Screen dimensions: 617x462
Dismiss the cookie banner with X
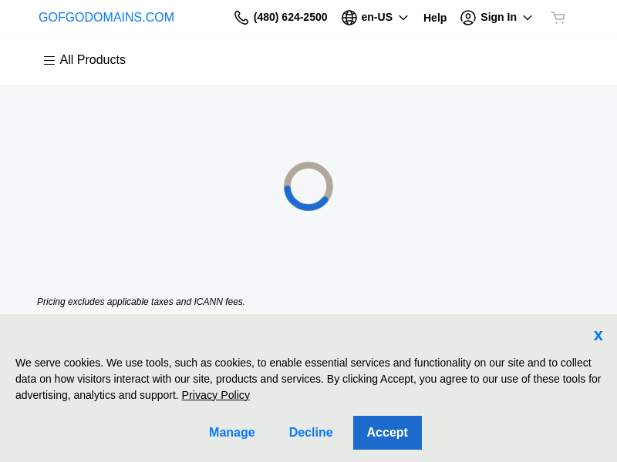pyautogui.click(x=598, y=336)
